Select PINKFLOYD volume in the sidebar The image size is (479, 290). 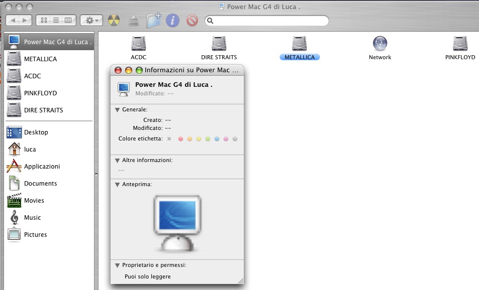click(49, 93)
